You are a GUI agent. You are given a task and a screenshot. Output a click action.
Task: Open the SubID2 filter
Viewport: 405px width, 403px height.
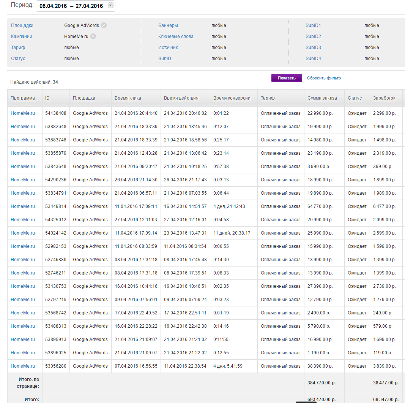(313, 36)
